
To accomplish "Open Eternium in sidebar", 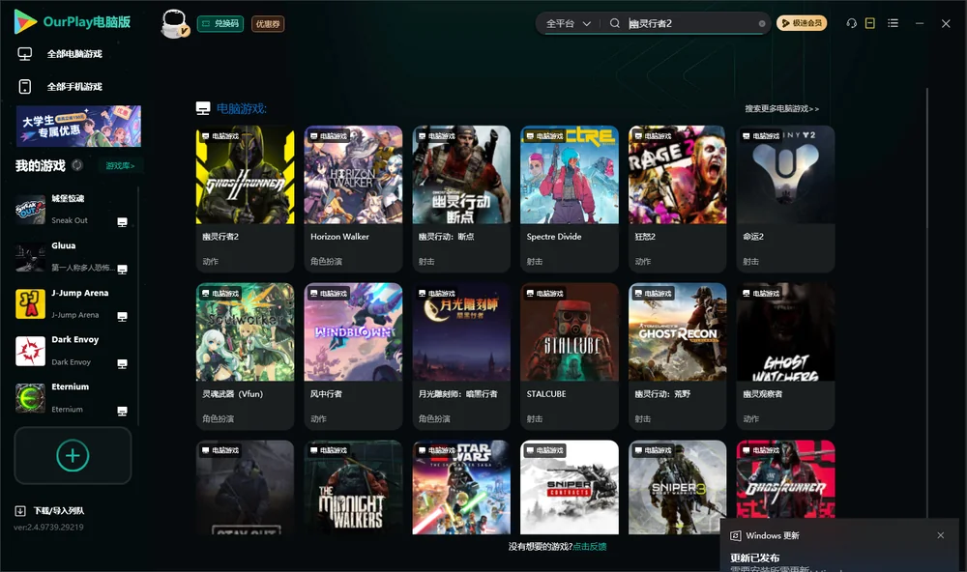I will [x=73, y=398].
